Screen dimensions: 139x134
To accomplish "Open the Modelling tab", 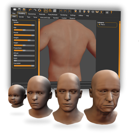I will 22,14.
